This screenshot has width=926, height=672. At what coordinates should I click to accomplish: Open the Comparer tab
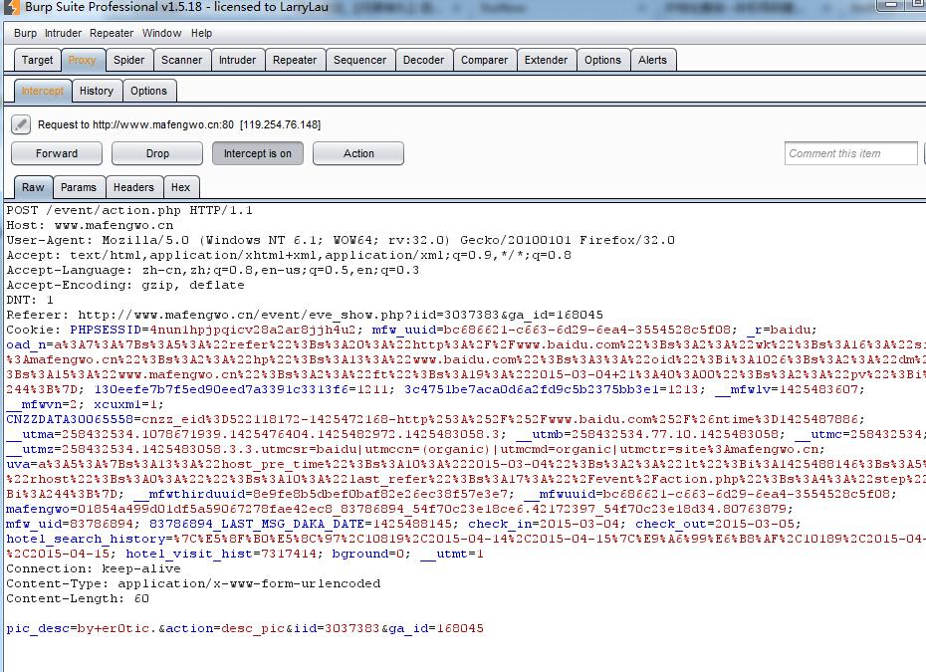pos(484,60)
